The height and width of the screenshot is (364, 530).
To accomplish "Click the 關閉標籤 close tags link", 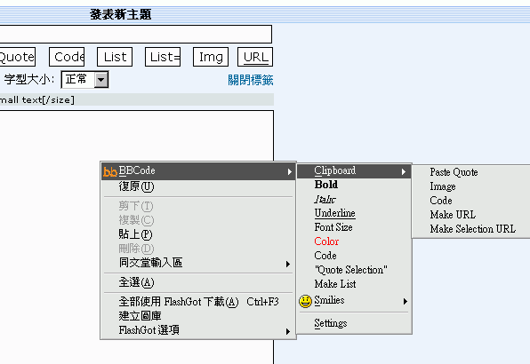I will click(251, 80).
